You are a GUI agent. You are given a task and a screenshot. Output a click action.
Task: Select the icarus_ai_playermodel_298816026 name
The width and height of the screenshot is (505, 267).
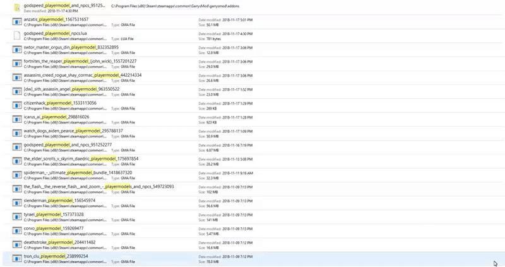[x=56, y=116]
